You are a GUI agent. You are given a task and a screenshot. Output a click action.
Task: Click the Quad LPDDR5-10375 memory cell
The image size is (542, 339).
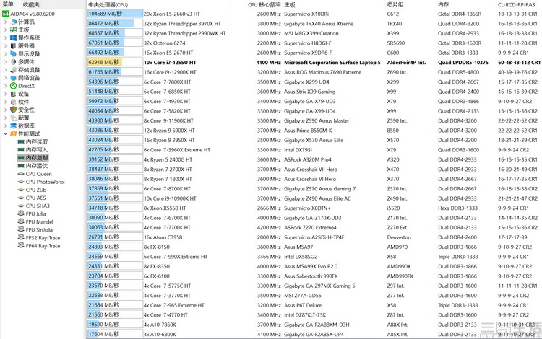click(x=463, y=63)
